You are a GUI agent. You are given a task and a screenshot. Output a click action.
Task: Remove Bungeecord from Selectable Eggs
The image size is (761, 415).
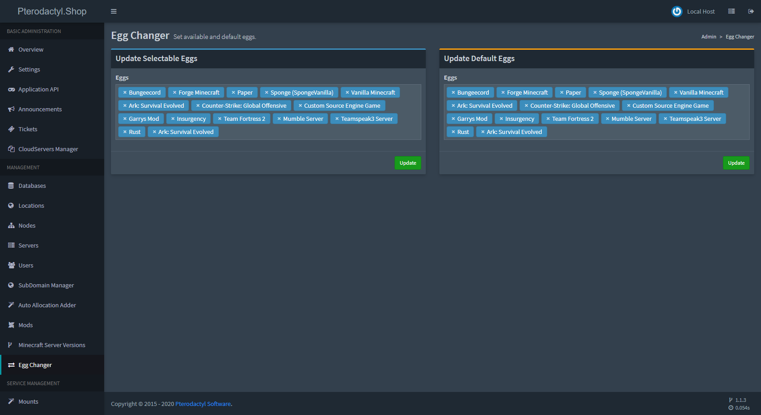click(x=125, y=93)
